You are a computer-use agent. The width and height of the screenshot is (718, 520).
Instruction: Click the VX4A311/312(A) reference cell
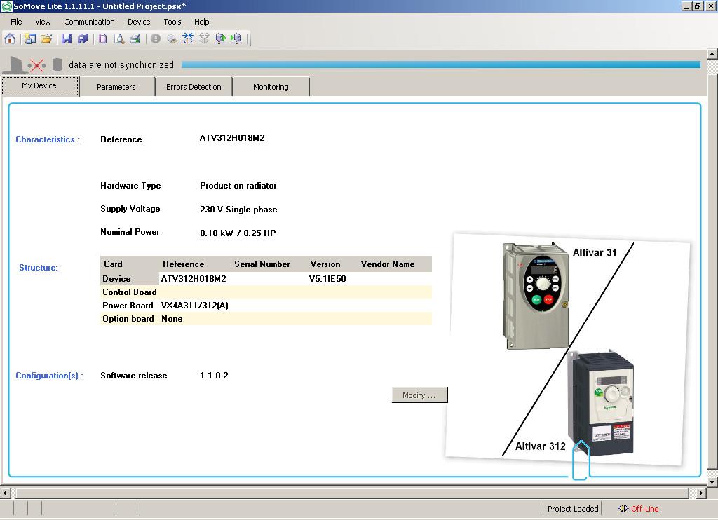pos(195,306)
